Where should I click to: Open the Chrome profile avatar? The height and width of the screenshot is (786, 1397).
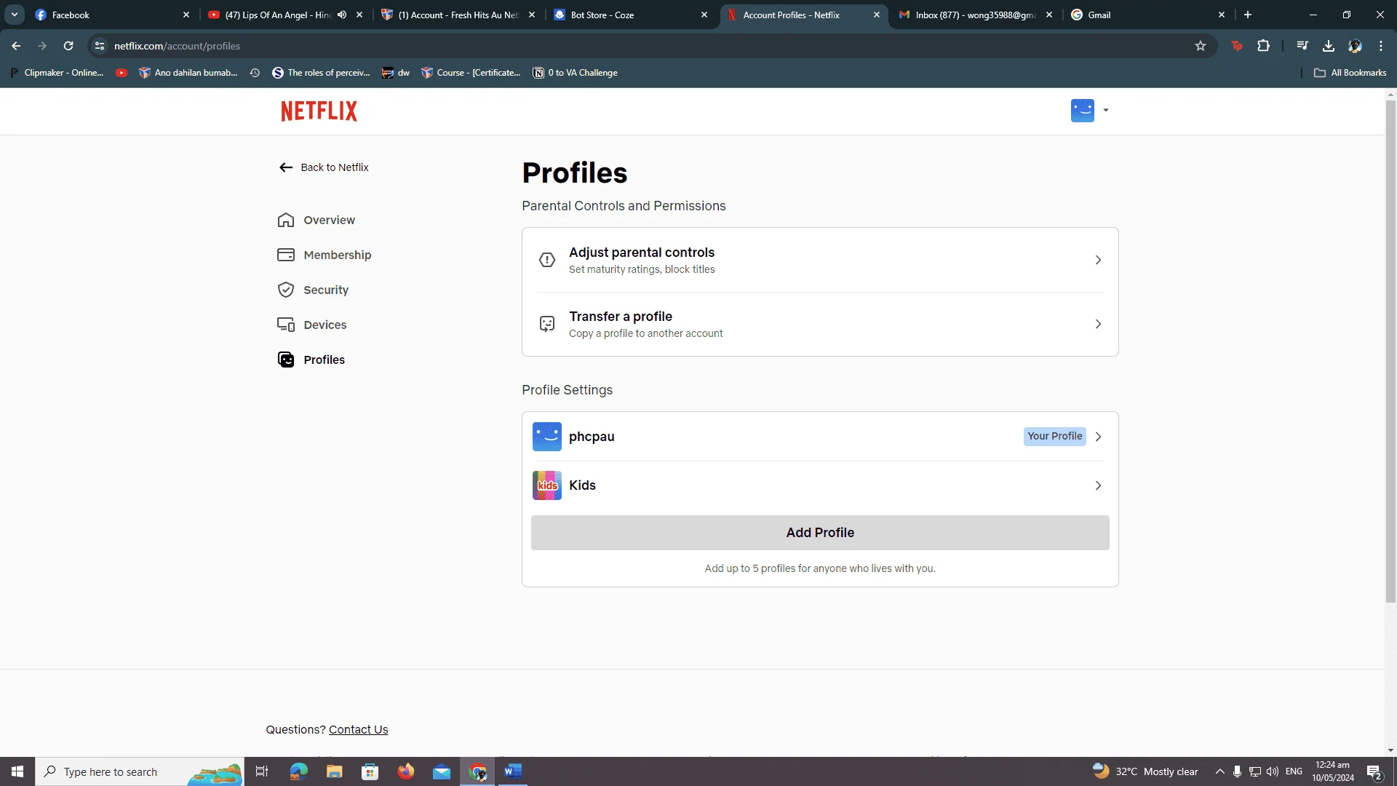(x=1355, y=46)
